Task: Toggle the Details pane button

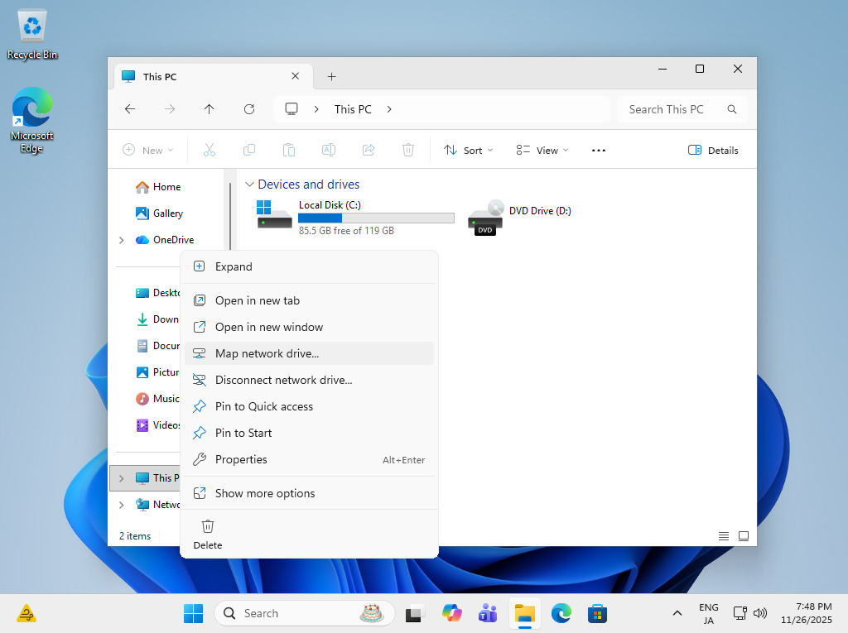Action: (x=713, y=151)
